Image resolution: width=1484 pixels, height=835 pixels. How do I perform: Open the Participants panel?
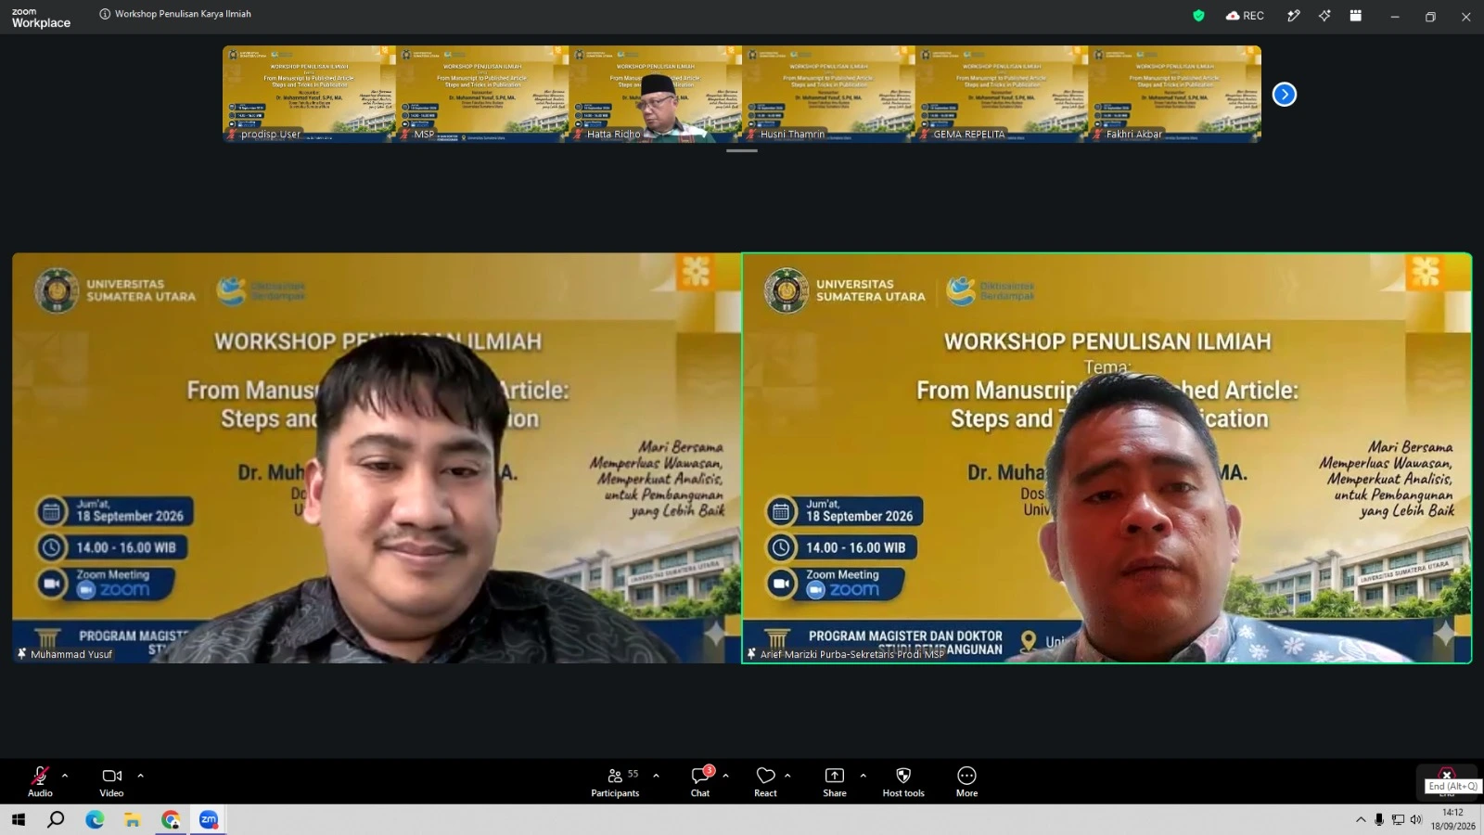pos(615,781)
